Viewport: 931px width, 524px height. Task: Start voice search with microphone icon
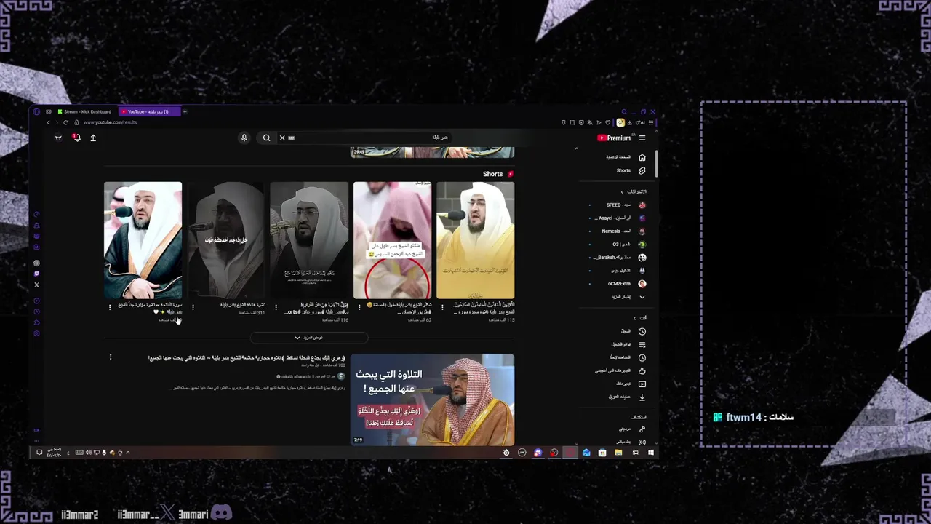pos(244,138)
